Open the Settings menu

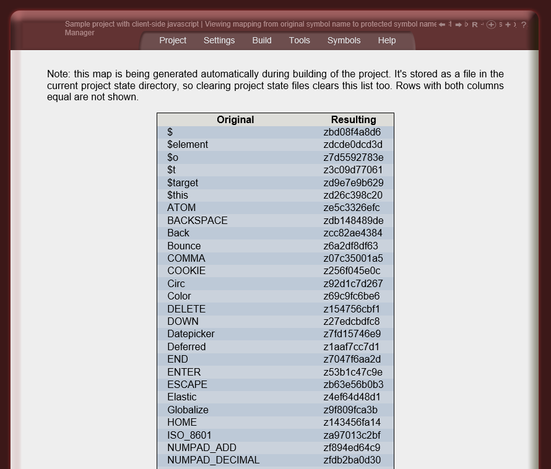(x=219, y=40)
